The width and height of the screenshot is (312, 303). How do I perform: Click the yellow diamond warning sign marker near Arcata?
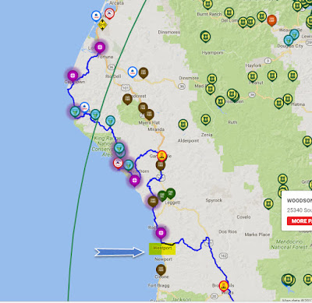click(102, 25)
